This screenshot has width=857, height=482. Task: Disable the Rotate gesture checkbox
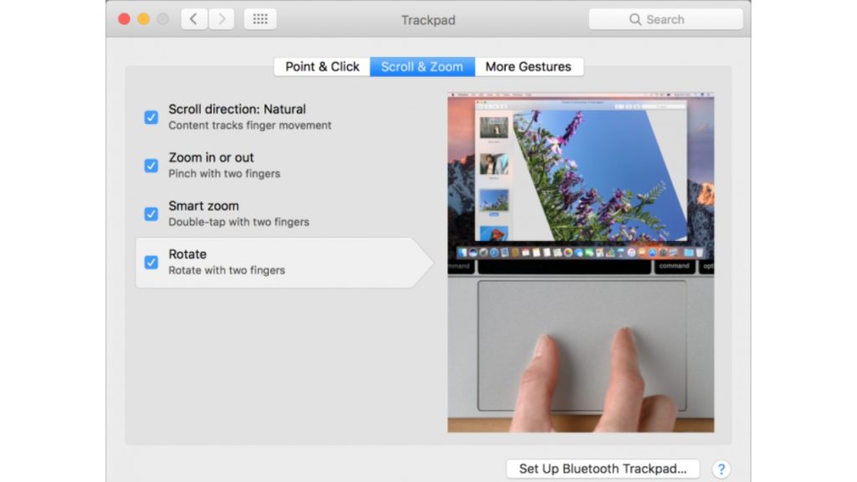tap(151, 263)
